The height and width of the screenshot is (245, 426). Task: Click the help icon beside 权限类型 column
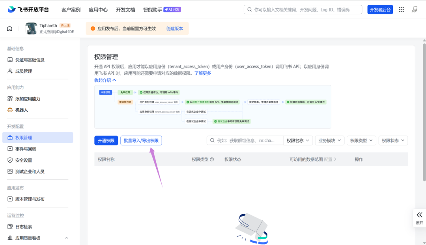pyautogui.click(x=212, y=159)
